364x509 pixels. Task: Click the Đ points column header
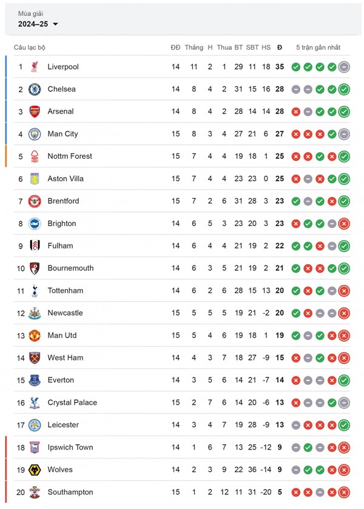click(279, 47)
